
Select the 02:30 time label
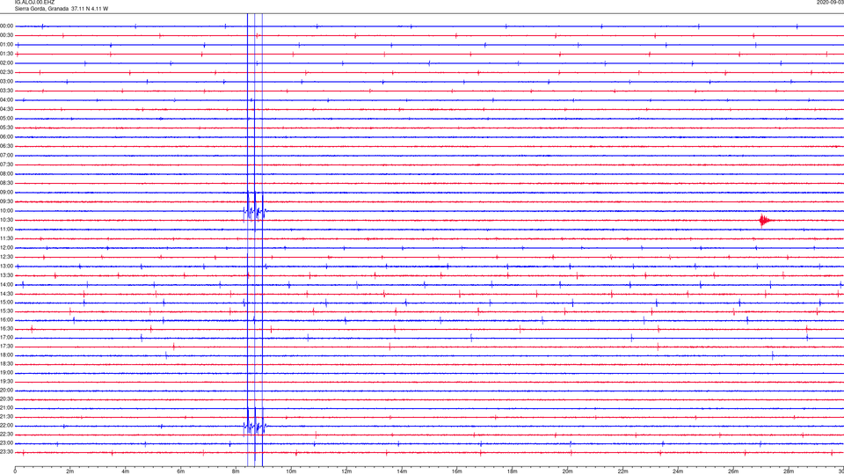click(x=7, y=72)
